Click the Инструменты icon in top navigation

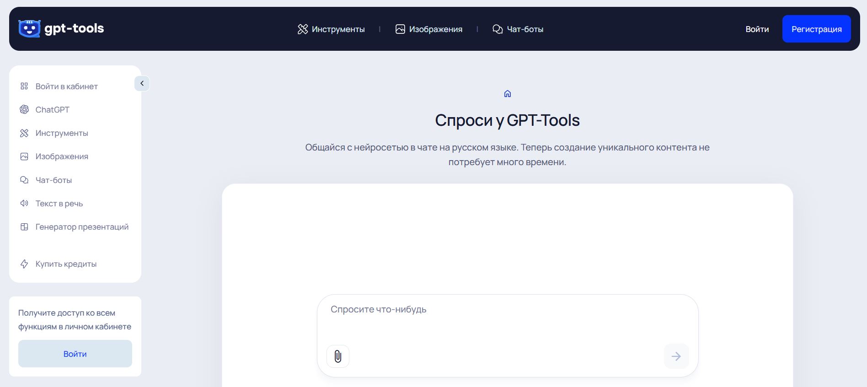click(303, 29)
